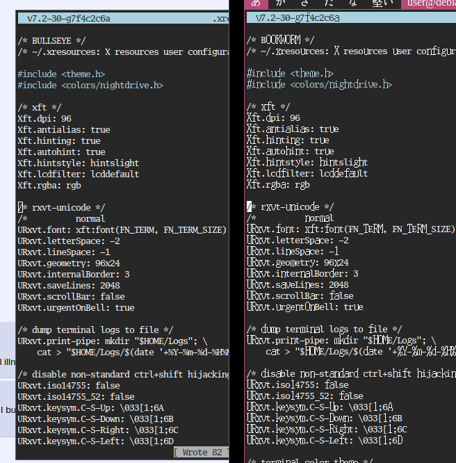Click 'URxvt.lineSpace: -1' in left terminal
This screenshot has height=463, width=456.
pos(64,252)
